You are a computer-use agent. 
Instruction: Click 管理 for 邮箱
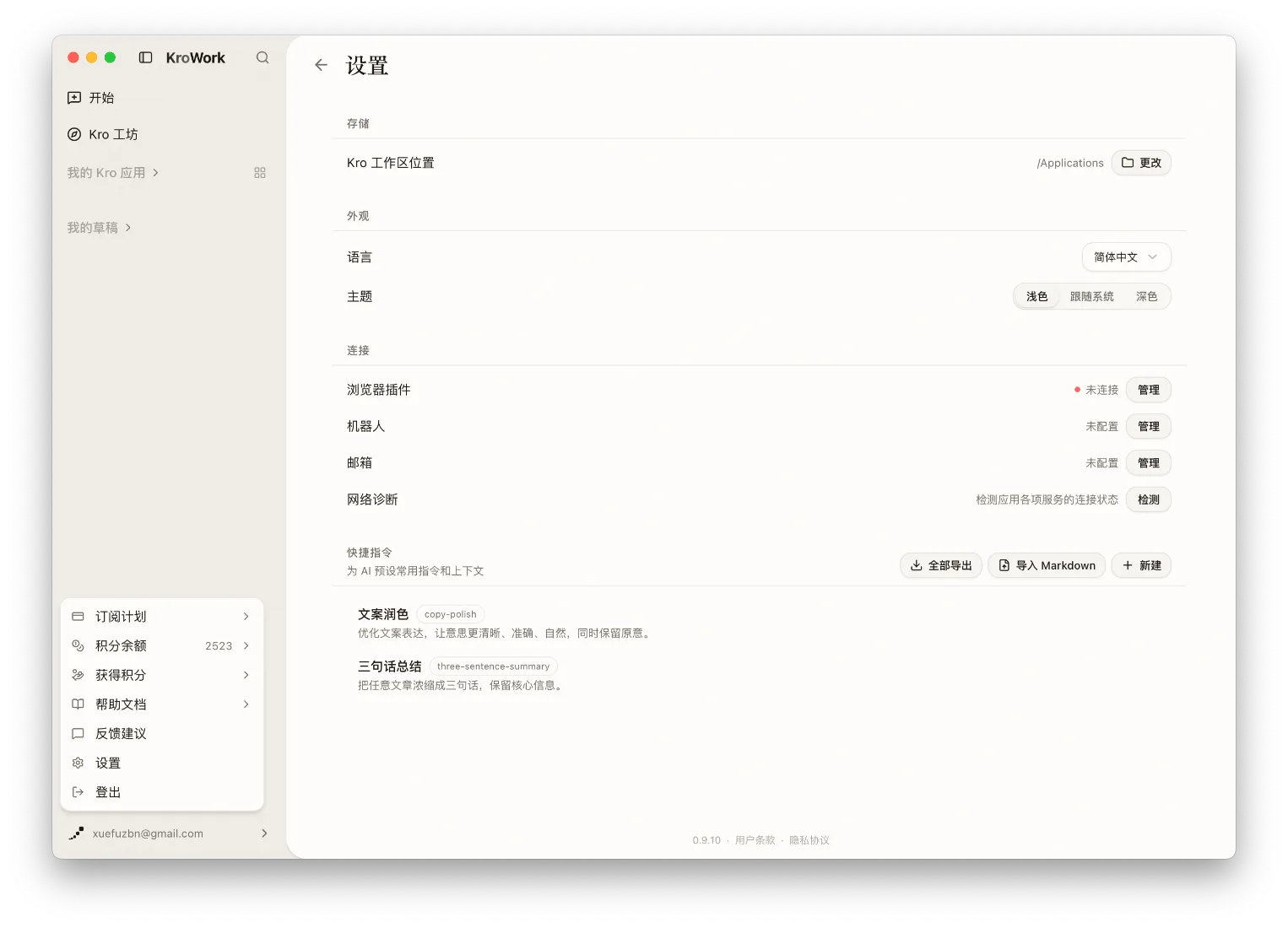pyautogui.click(x=1148, y=463)
